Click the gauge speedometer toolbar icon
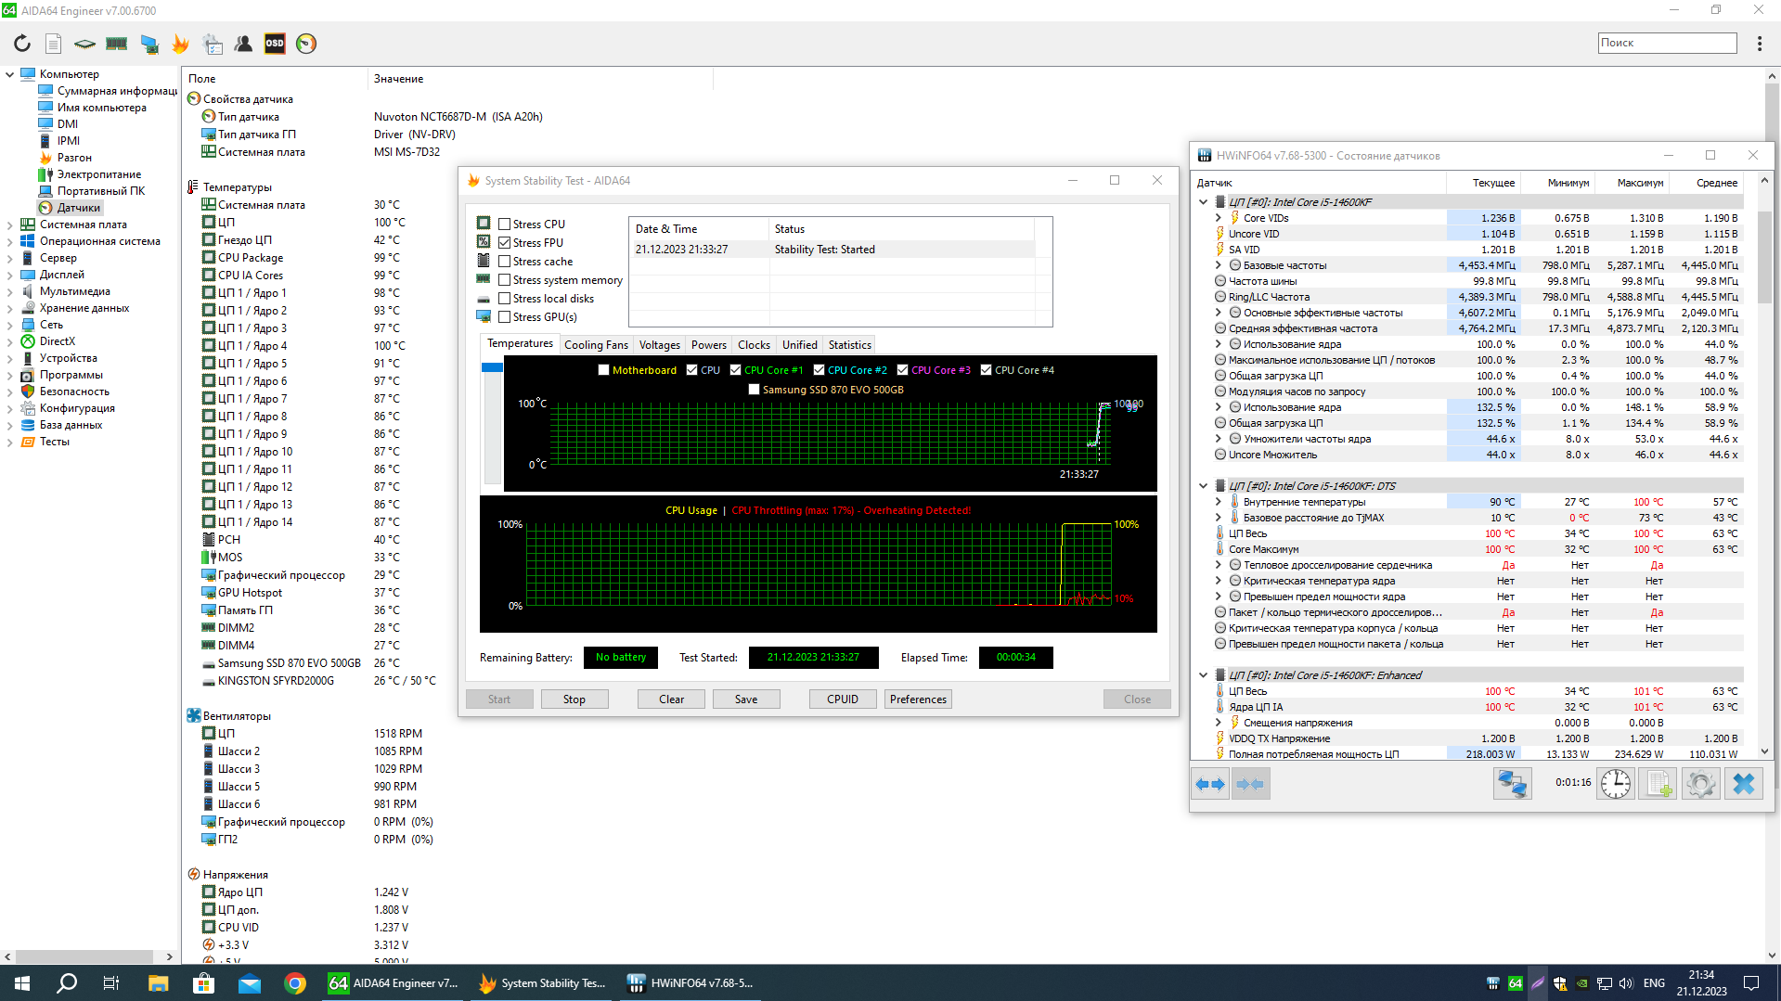The height and width of the screenshot is (1001, 1781). [306, 44]
